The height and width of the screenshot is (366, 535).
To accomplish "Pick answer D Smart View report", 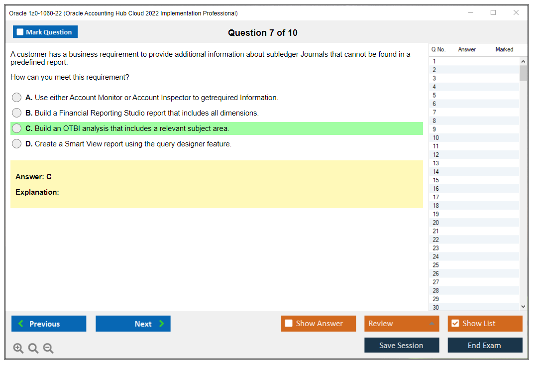I will [17, 144].
